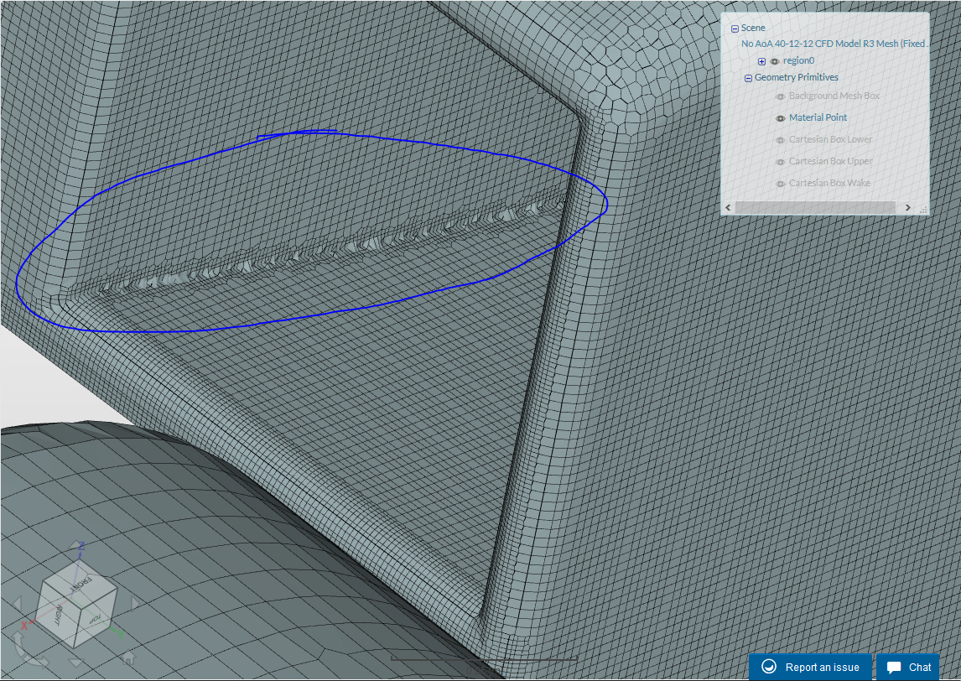Viewport: 961px width, 681px height.
Task: Click the Report an issue button
Action: 810,667
